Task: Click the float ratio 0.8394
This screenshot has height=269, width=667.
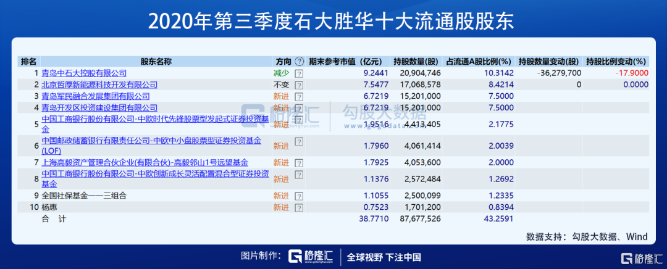Action: [x=500, y=207]
